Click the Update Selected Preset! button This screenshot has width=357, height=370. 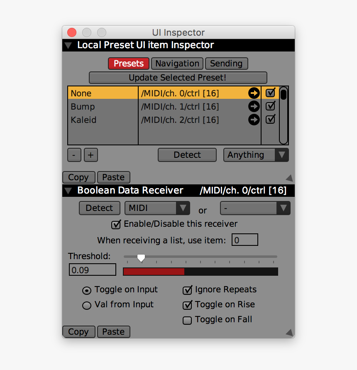pos(178,78)
